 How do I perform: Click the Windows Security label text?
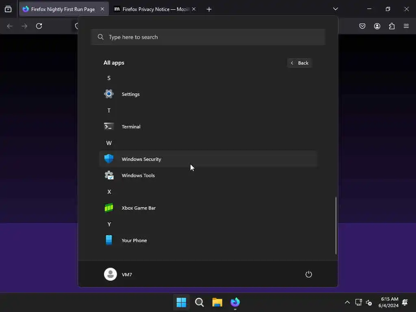141,159
